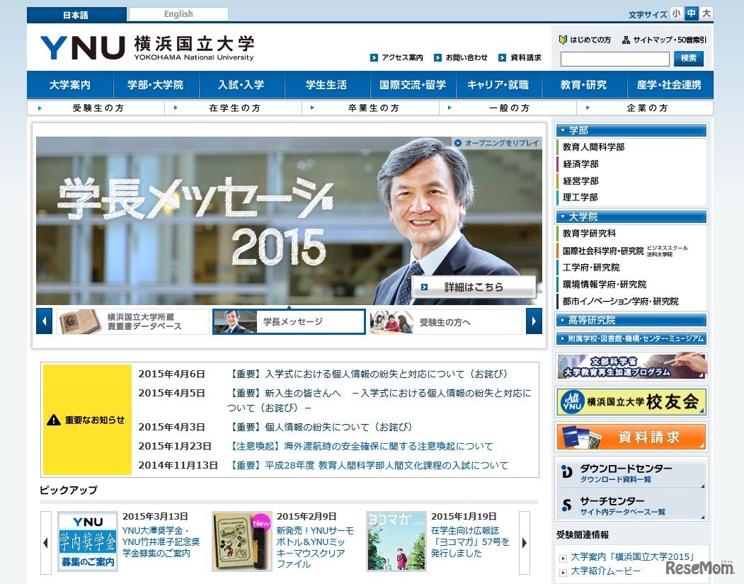Open the 教育学研究科 link
The height and width of the screenshot is (584, 744).
click(x=589, y=234)
